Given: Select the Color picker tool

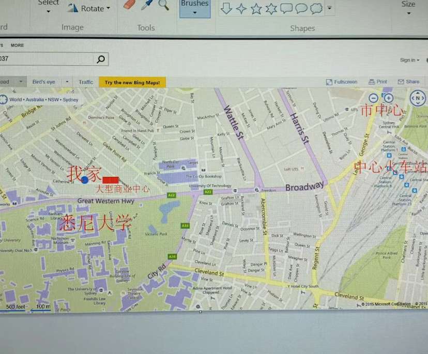Looking at the screenshot, I should (147, 5).
